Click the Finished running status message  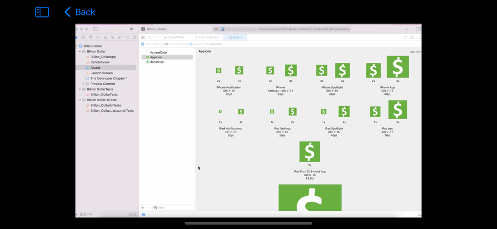[304, 29]
